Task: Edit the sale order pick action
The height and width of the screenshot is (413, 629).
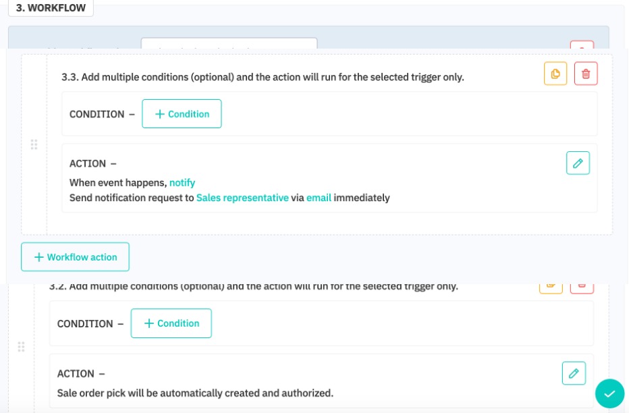Action: pos(574,373)
